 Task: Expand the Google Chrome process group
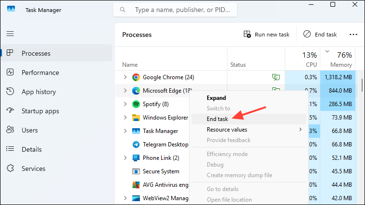point(126,77)
